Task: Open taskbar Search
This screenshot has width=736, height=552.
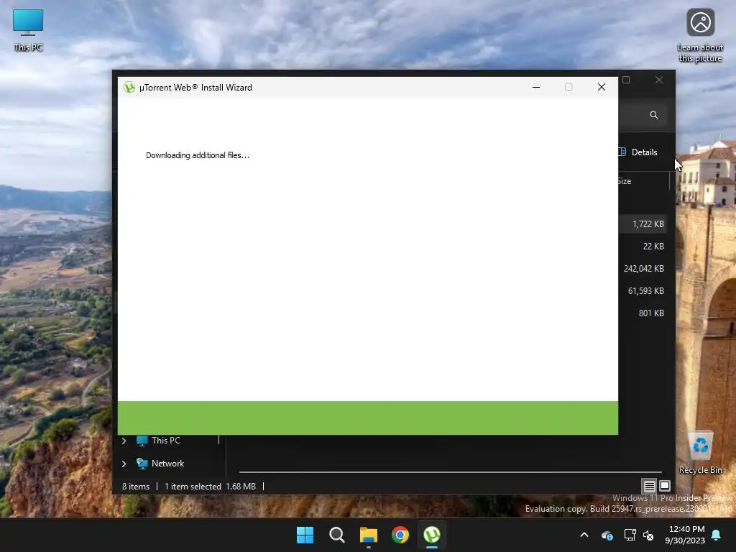Action: coord(336,535)
